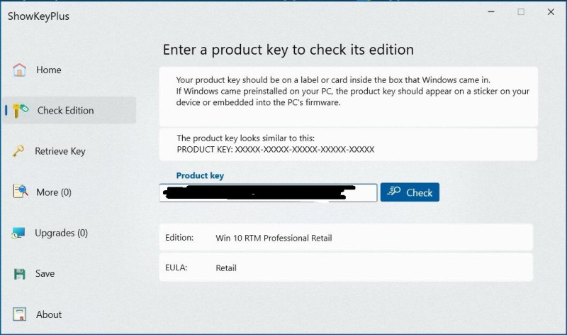Click the Home house icon
This screenshot has height=335, width=567.
click(20, 70)
